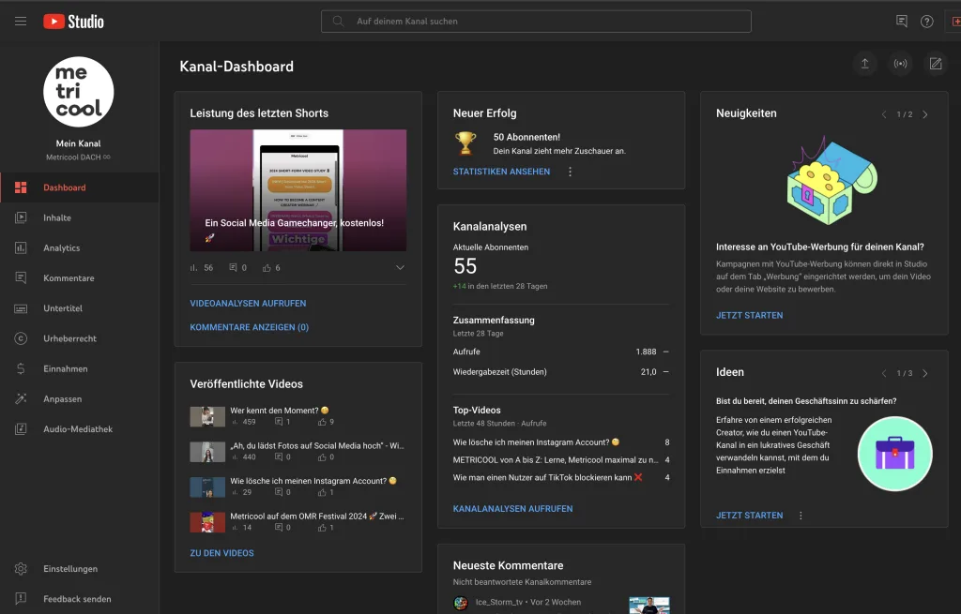The image size is (961, 614).
Task: Click Jetzt starten in Neuigkeiten card
Action: point(750,315)
